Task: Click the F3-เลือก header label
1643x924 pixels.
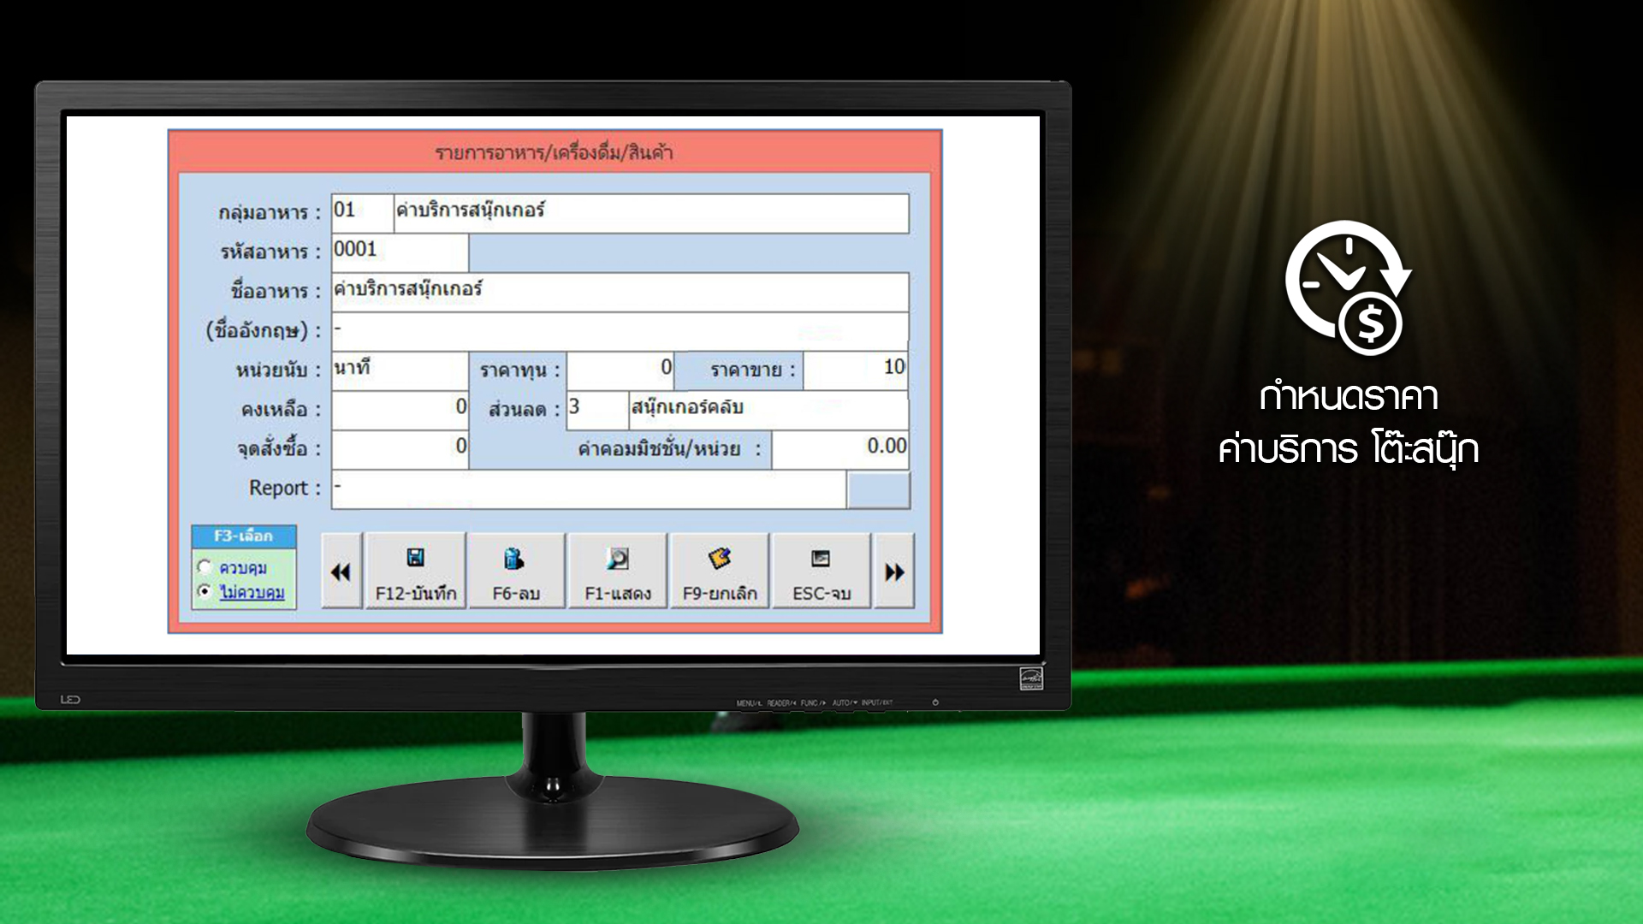Action: point(244,536)
